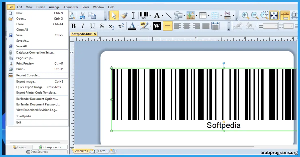Screen dimensions: 300x157
Task: Switch to the Template 1 tab
Action: click(81, 151)
